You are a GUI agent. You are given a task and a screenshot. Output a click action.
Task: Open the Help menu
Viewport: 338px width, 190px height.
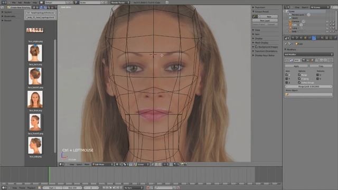35,3
